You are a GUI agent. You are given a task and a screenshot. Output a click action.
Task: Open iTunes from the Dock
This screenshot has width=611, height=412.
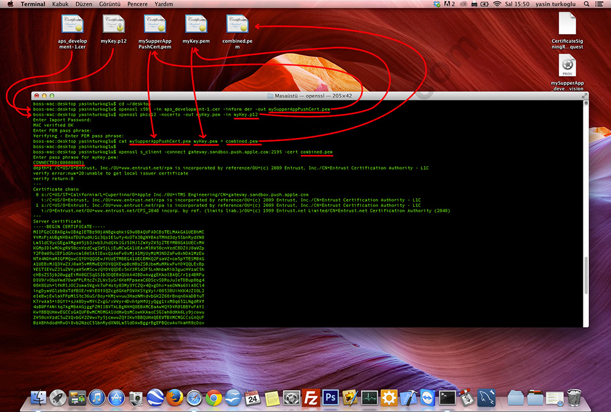97,397
